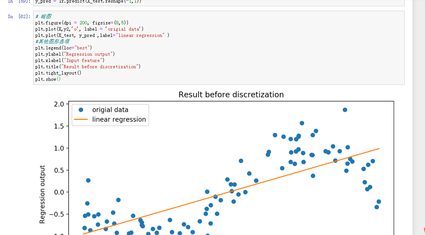Screen dimensions: 425x235
Task: Click the topmost blue data point in plot
Action: coord(345,110)
